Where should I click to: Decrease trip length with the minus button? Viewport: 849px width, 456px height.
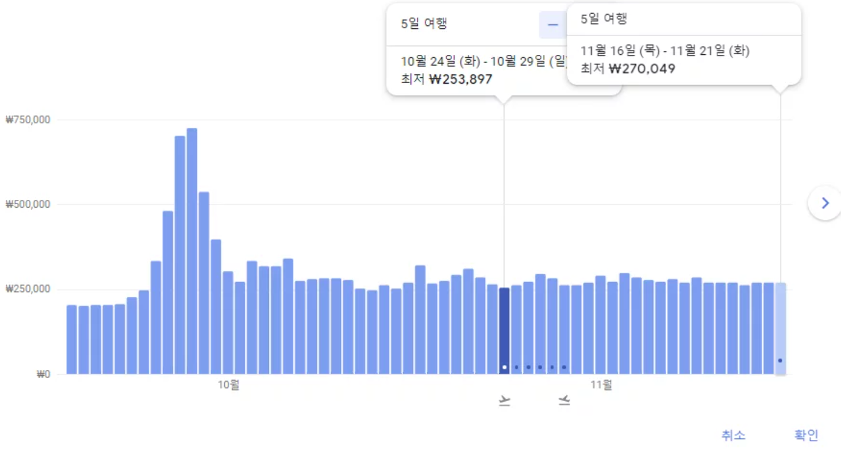click(x=553, y=25)
